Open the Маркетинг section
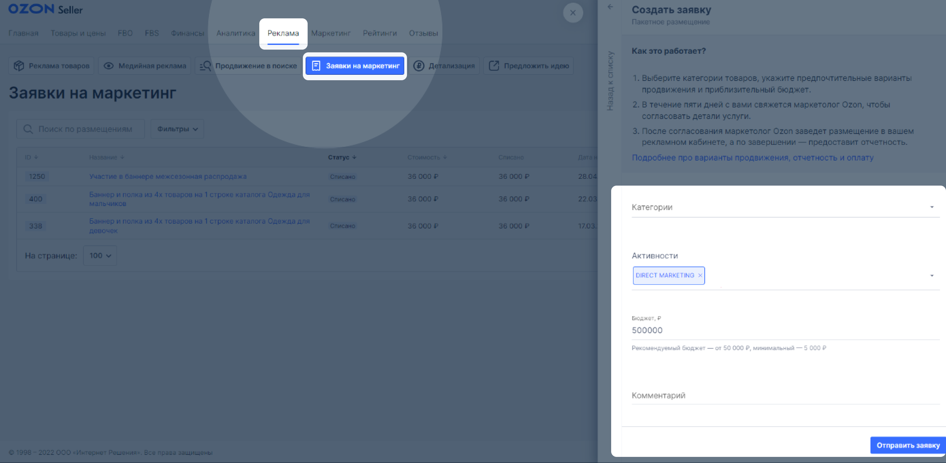The height and width of the screenshot is (463, 946). coord(330,33)
